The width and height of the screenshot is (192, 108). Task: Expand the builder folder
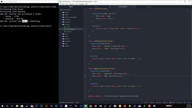61,15
